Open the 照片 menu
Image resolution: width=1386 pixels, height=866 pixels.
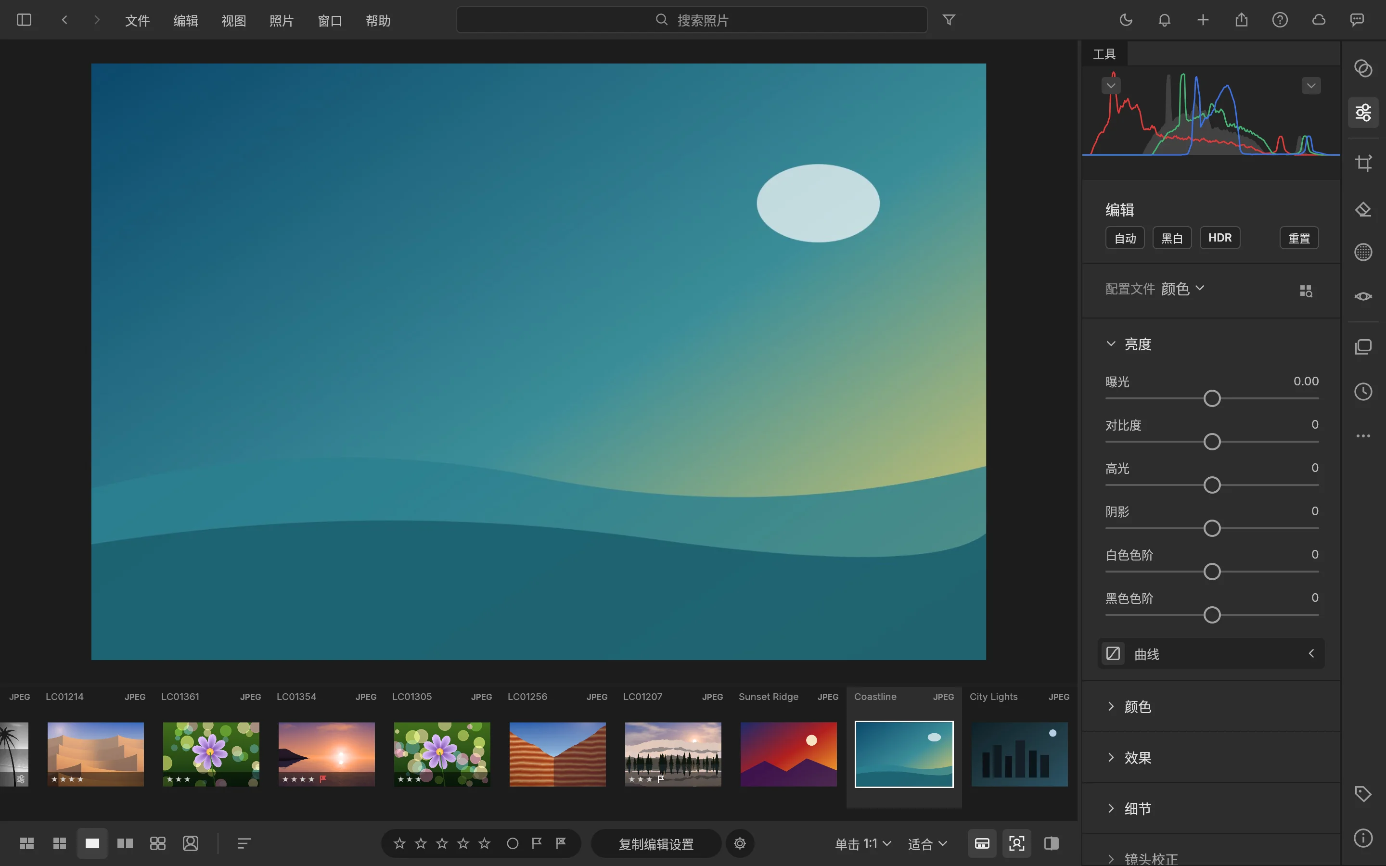click(281, 21)
